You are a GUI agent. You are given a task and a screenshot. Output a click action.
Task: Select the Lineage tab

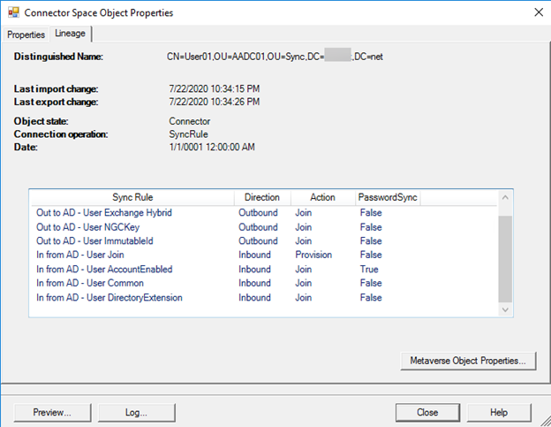[71, 34]
